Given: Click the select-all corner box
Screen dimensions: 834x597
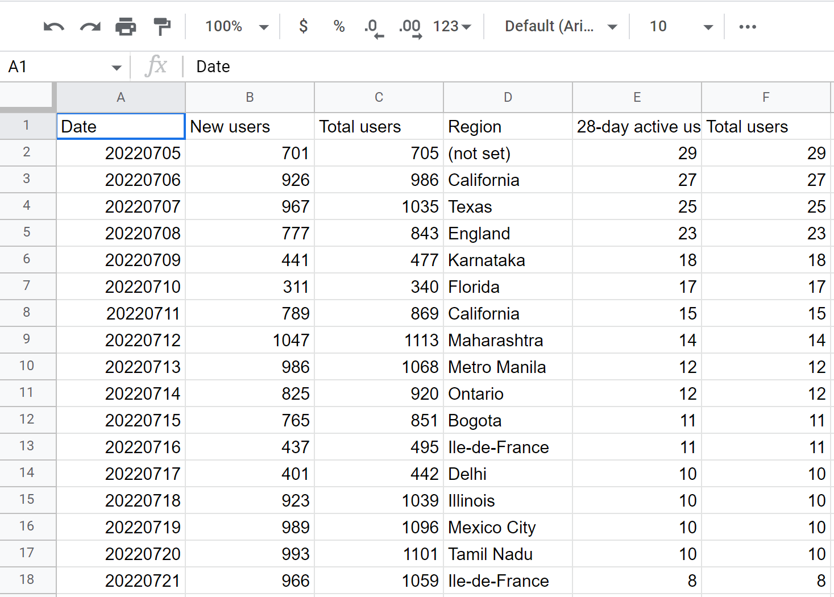Looking at the screenshot, I should 27,97.
